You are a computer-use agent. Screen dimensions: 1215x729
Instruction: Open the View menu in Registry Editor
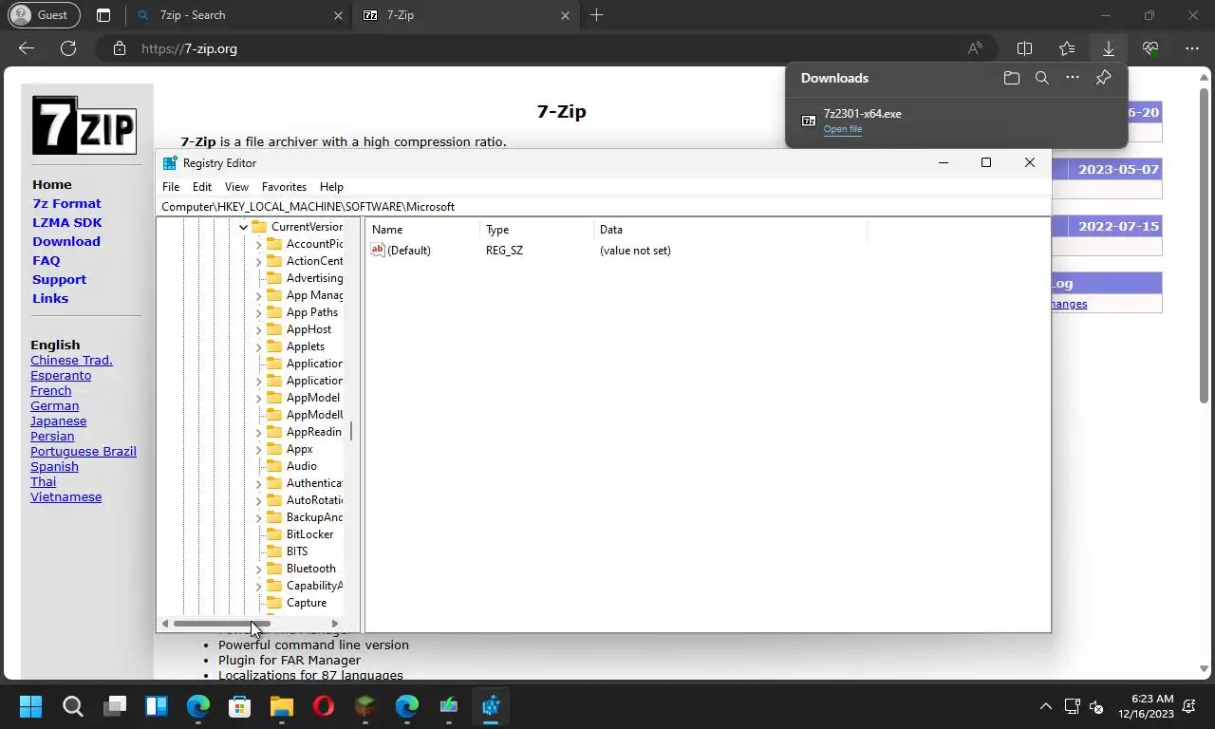point(236,187)
